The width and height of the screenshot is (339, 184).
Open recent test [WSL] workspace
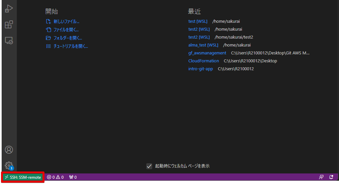[198, 21]
